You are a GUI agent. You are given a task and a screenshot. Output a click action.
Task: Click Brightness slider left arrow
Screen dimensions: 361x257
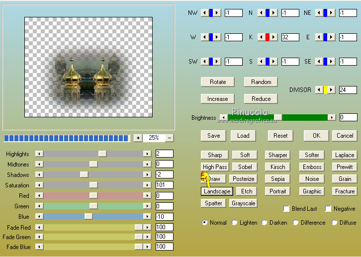pos(224,117)
